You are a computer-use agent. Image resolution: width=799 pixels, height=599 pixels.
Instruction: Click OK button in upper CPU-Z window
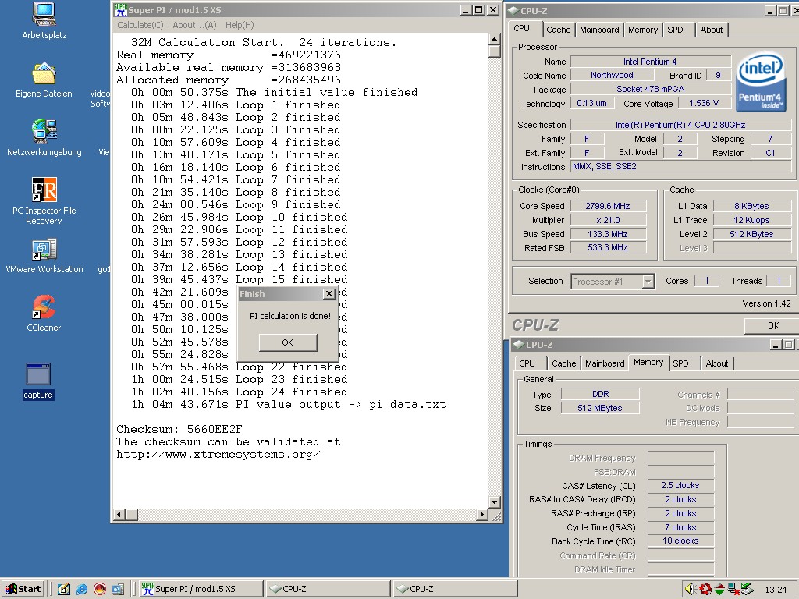click(772, 326)
